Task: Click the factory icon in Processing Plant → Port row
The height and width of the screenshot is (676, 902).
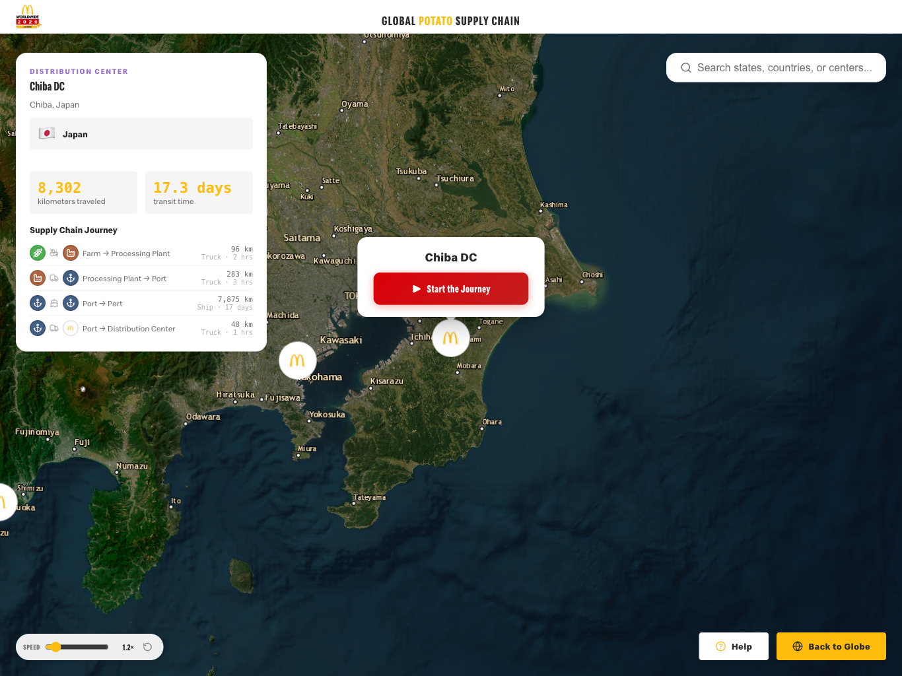Action: (x=38, y=278)
